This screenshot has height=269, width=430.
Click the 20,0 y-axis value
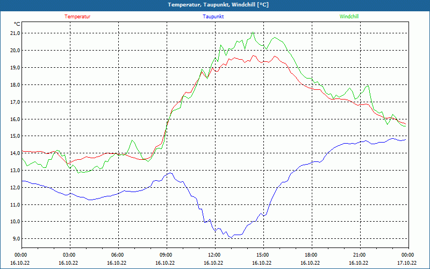tap(15, 50)
